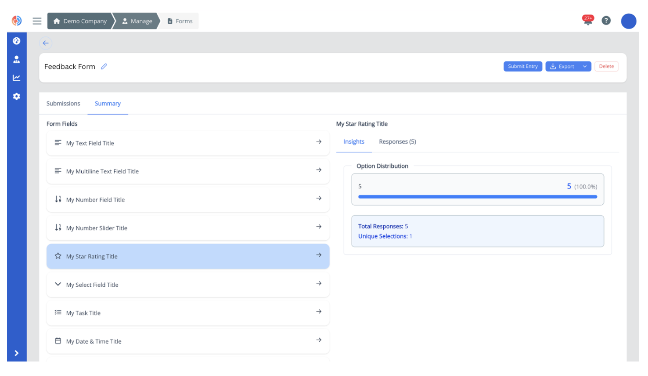
Task: Click the option 5 distribution progress bar
Action: point(477,197)
